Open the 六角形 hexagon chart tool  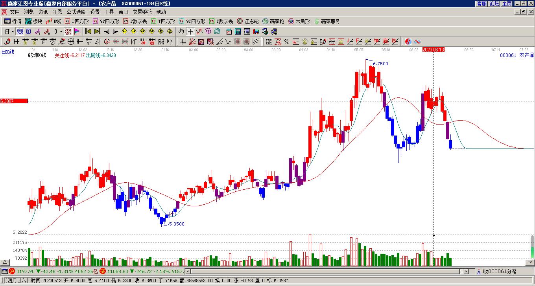tap(299, 21)
